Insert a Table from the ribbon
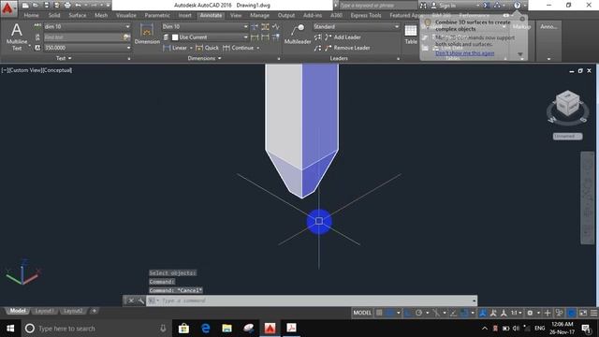Image resolution: width=599 pixels, height=337 pixels. pyautogui.click(x=411, y=35)
